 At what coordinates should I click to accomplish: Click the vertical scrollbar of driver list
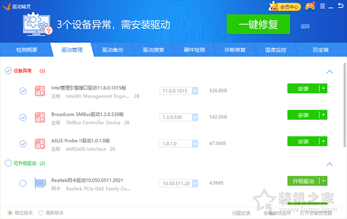(345, 105)
